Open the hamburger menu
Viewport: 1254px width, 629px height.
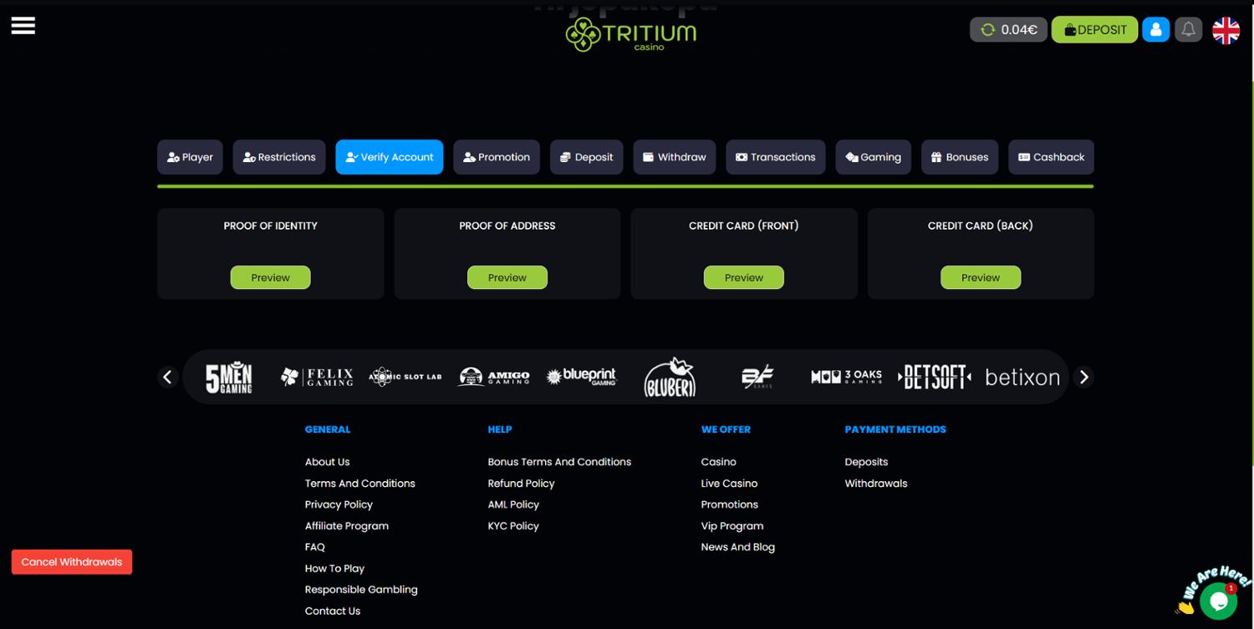23,26
